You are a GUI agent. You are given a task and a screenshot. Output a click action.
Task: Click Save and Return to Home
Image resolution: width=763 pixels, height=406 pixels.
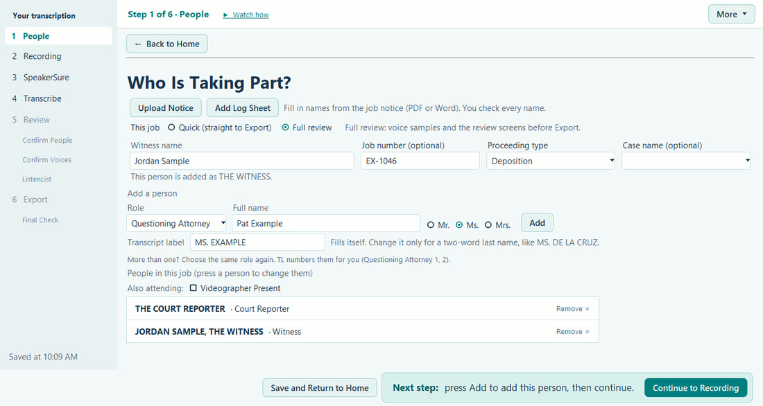[320, 388]
